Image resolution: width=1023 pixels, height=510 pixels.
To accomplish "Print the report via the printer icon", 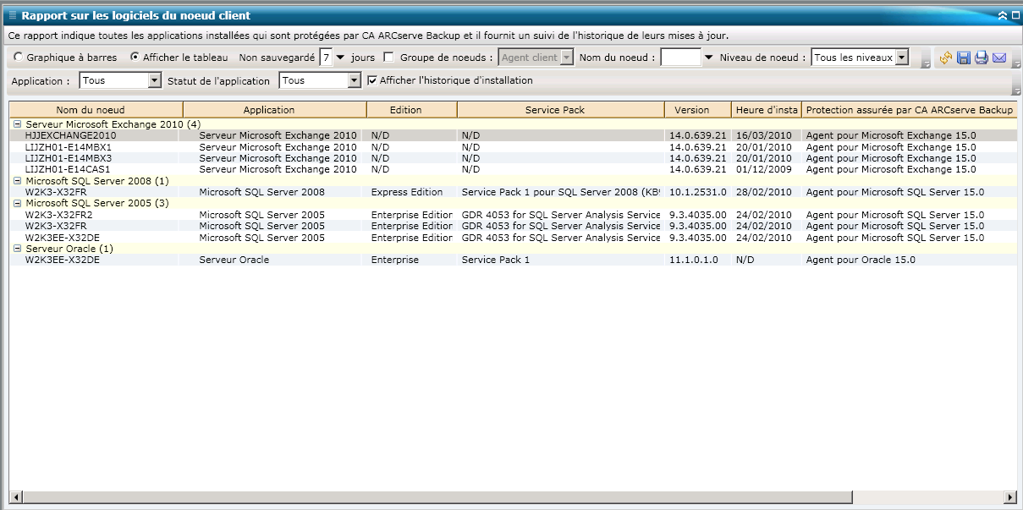I will [x=980, y=58].
